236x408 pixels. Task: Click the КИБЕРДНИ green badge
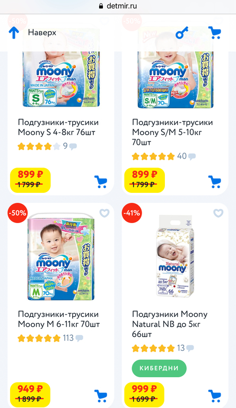click(x=159, y=368)
